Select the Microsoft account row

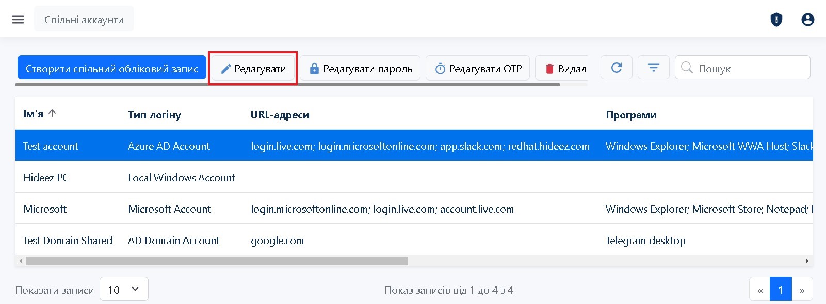point(45,209)
